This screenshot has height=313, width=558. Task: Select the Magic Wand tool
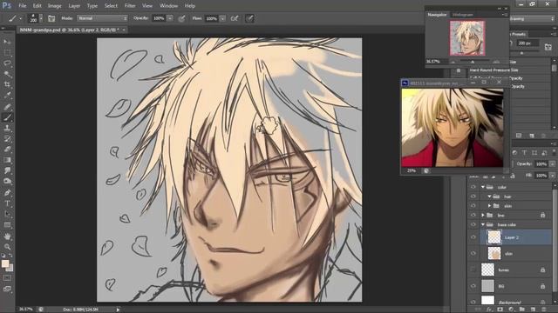tap(7, 74)
